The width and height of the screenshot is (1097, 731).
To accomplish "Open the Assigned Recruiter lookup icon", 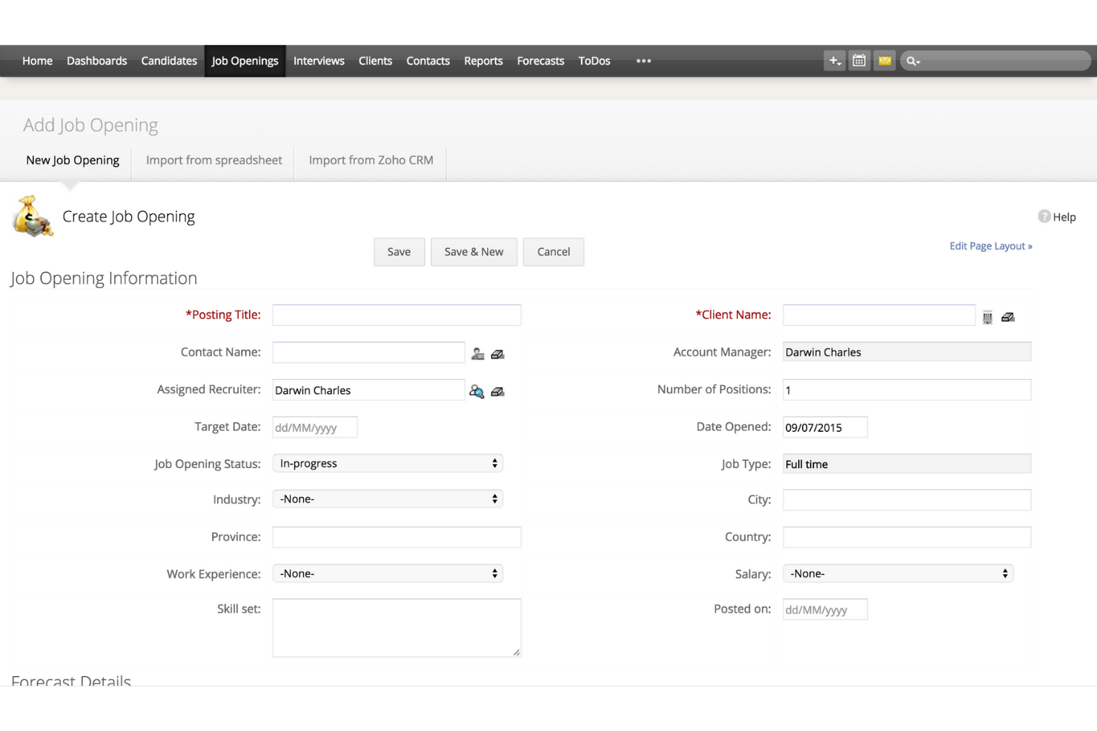I will click(x=477, y=390).
